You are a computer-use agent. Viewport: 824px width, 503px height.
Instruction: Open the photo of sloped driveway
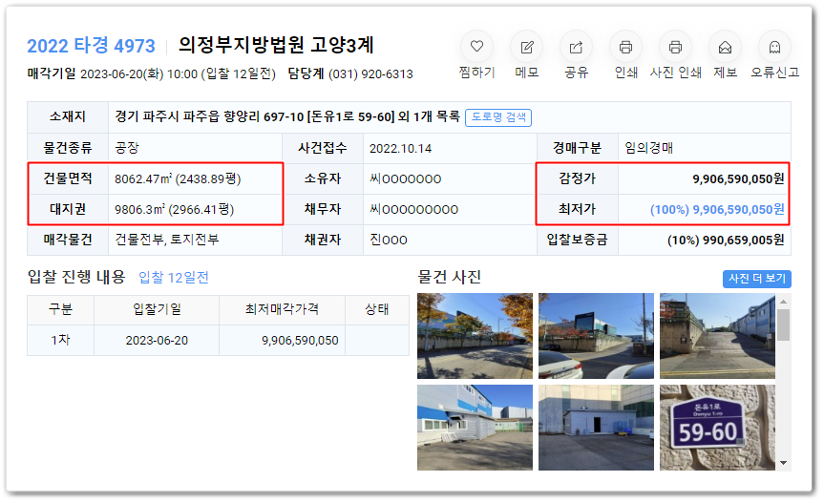[717, 336]
